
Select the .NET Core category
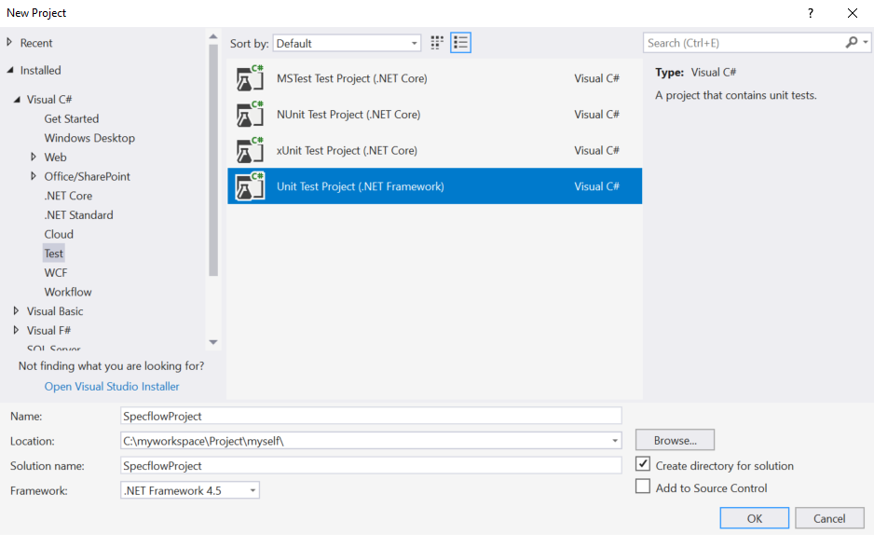tap(68, 196)
